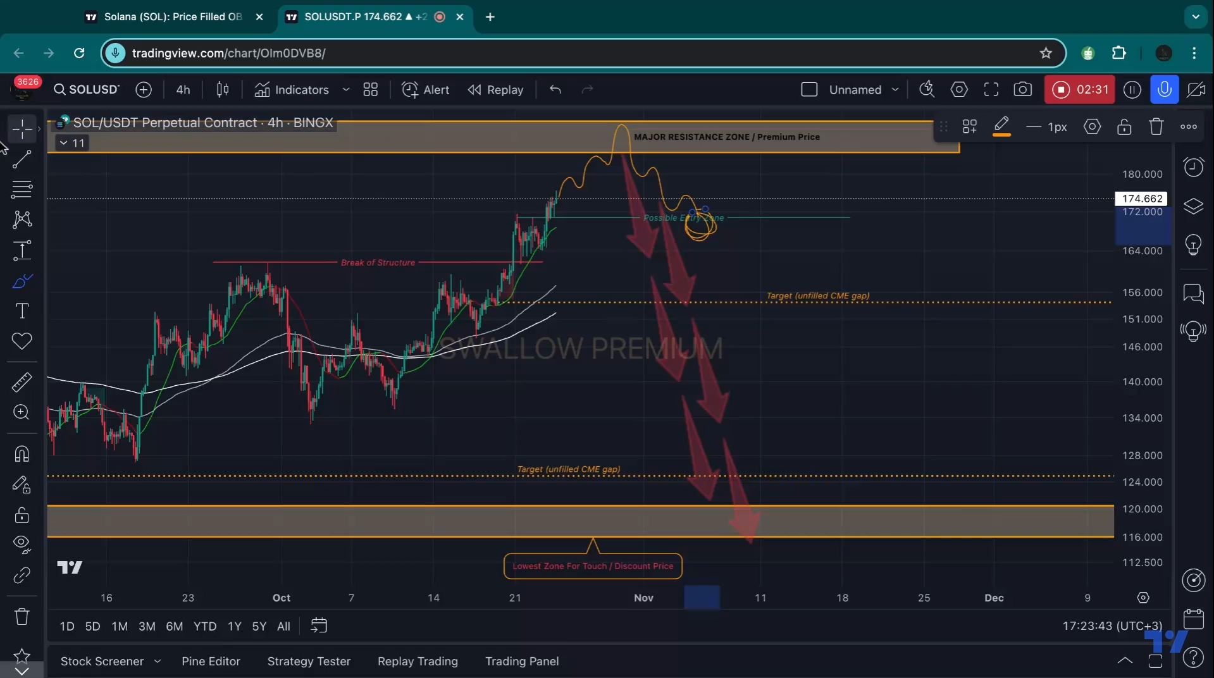This screenshot has height=678, width=1214.
Task: Open the Object Tree layers panel
Action: coord(1194,206)
